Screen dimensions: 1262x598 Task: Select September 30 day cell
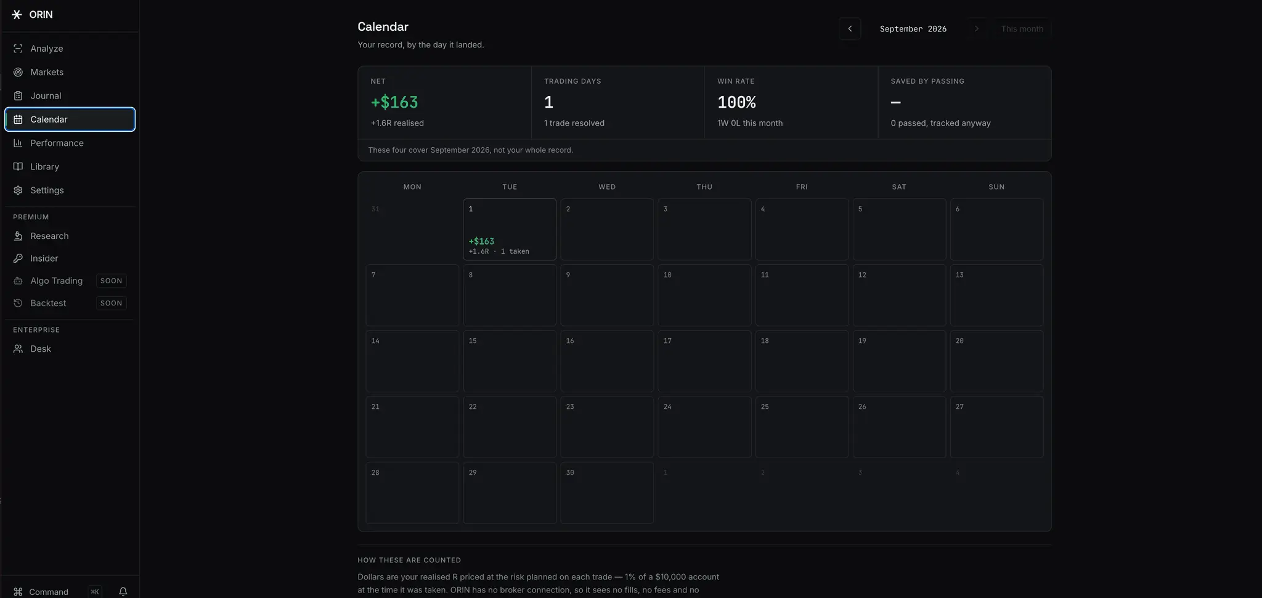(607, 493)
